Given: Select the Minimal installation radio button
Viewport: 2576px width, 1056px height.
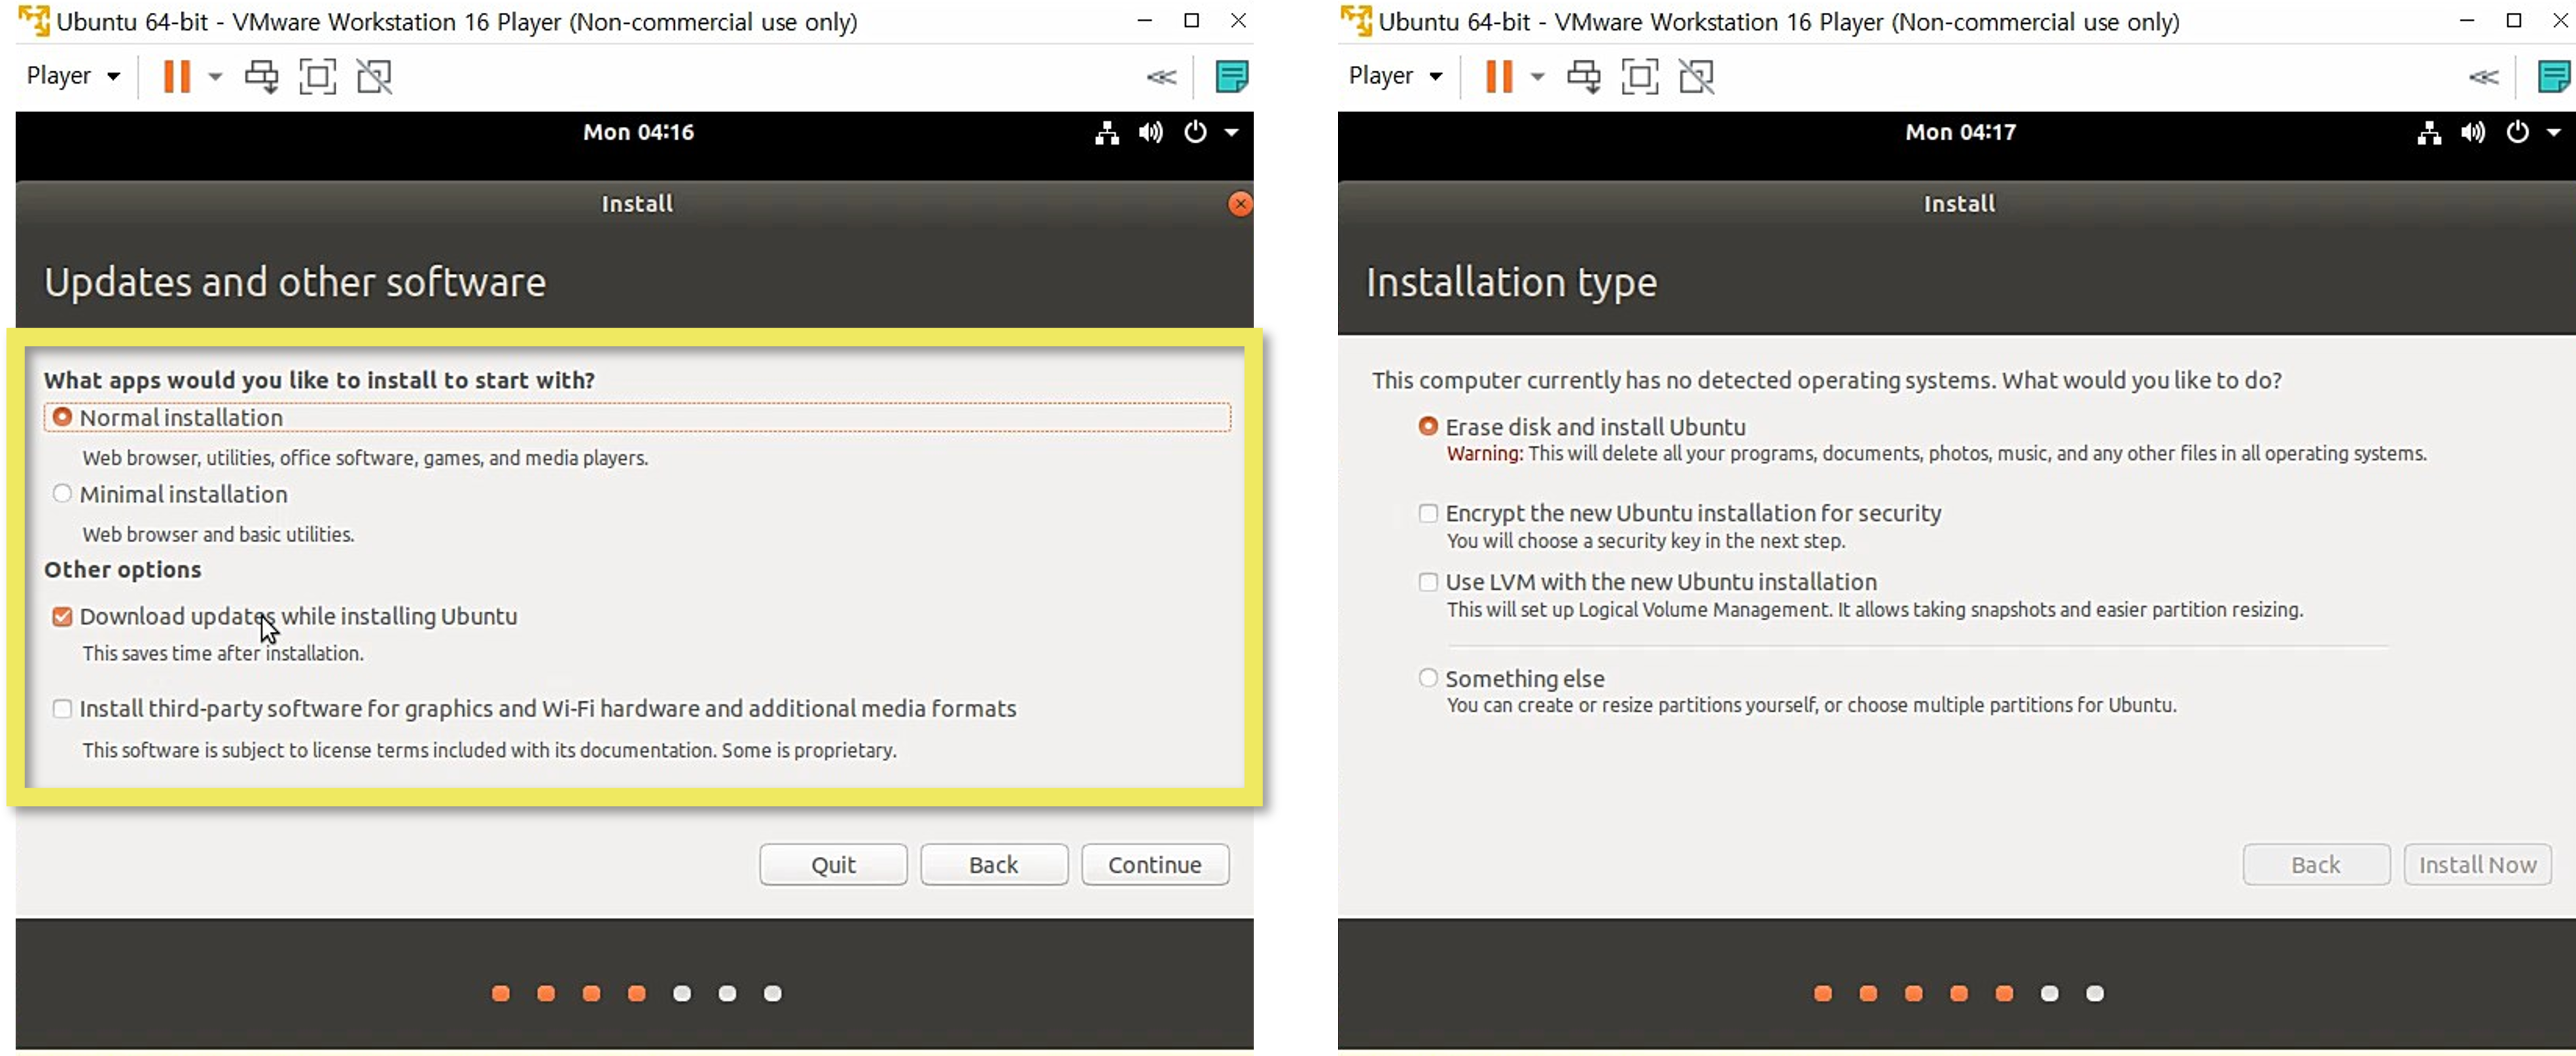Looking at the screenshot, I should [x=62, y=494].
